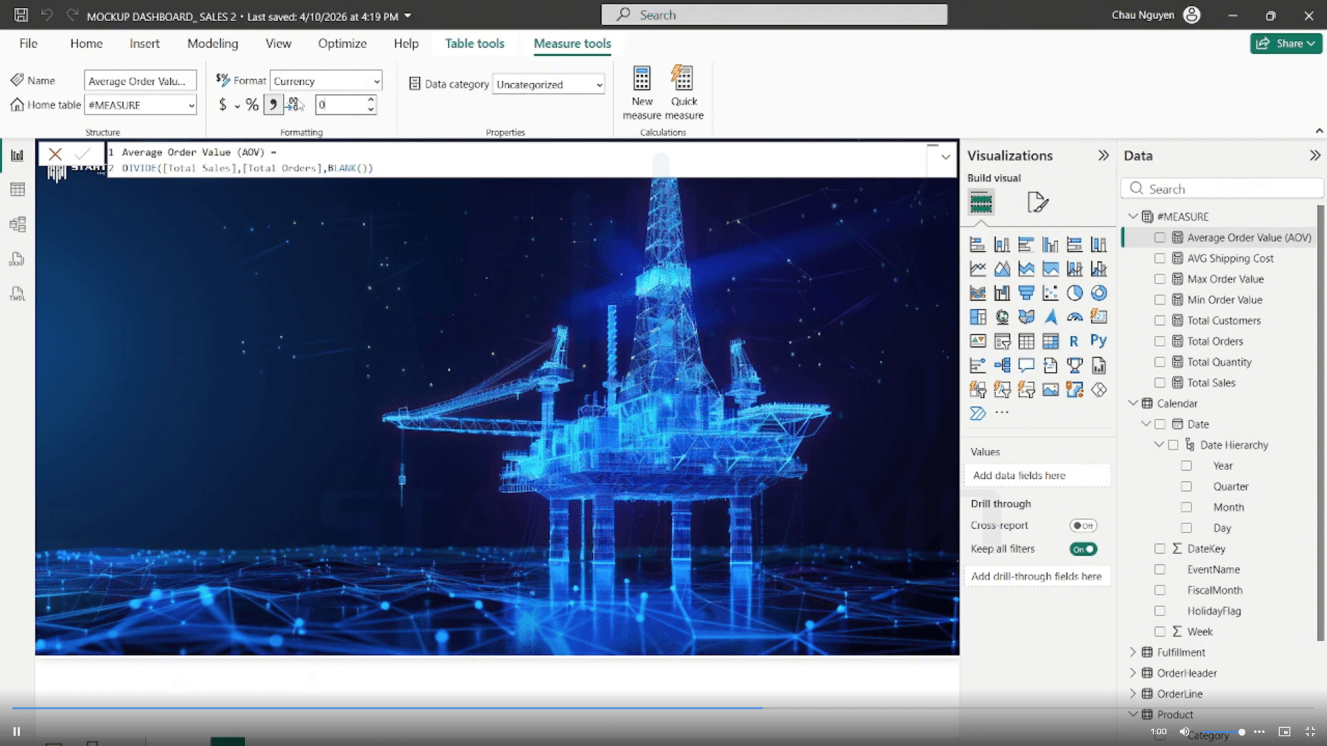
Task: Switch to Table view in left sidebar
Action: [x=17, y=189]
